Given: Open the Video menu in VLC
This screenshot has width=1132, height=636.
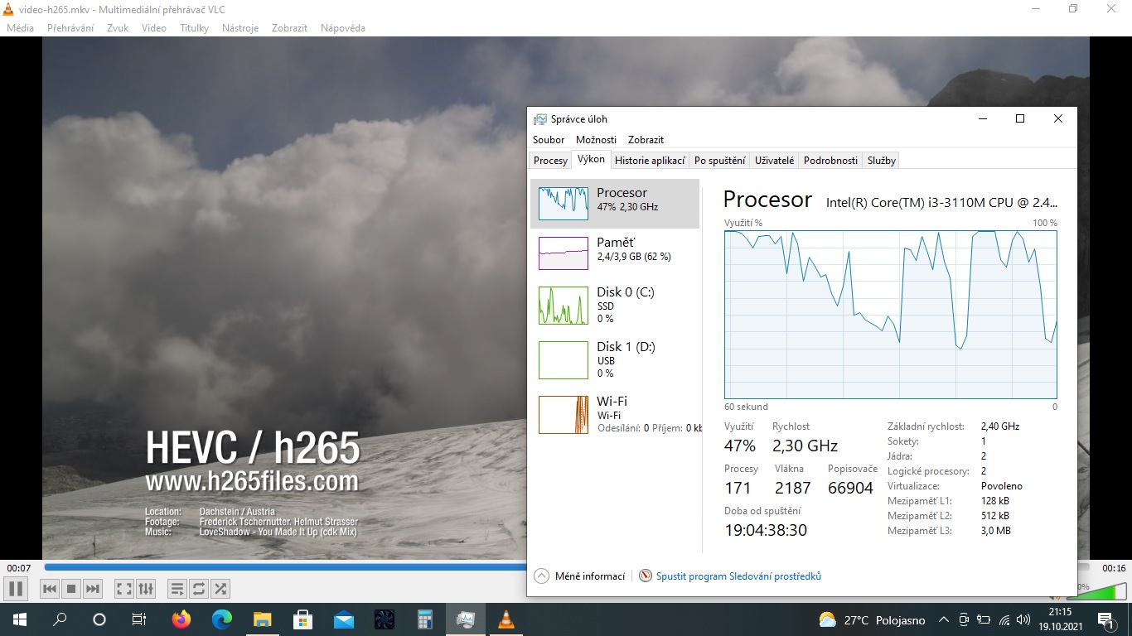Looking at the screenshot, I should [x=154, y=28].
